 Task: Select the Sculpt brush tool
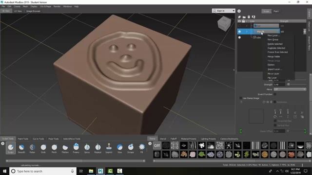point(11,148)
